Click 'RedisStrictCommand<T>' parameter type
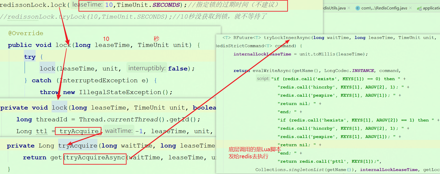The height and width of the screenshot is (174, 440). tap(244, 46)
